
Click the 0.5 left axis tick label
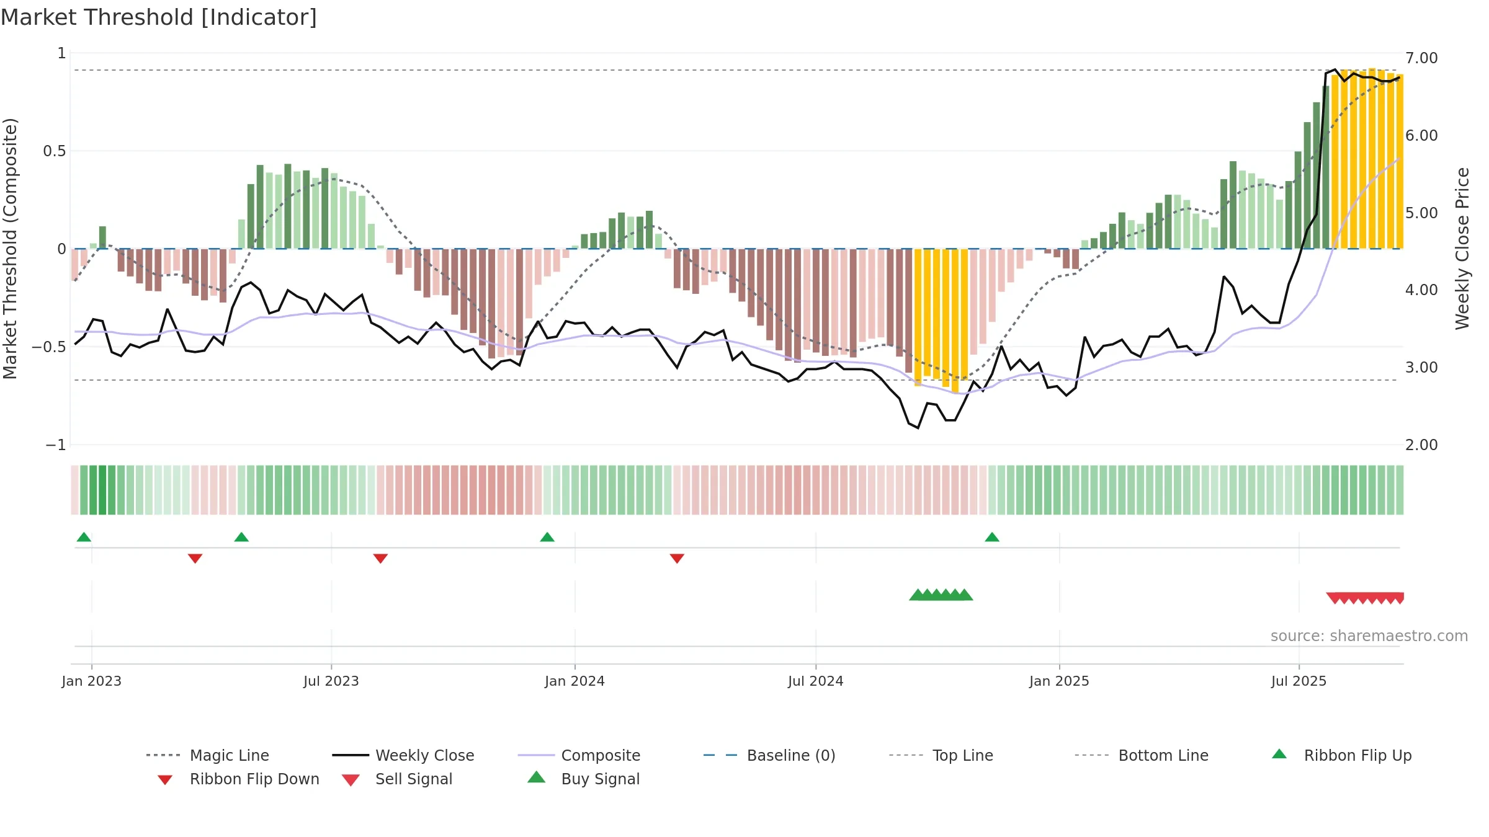pos(55,151)
